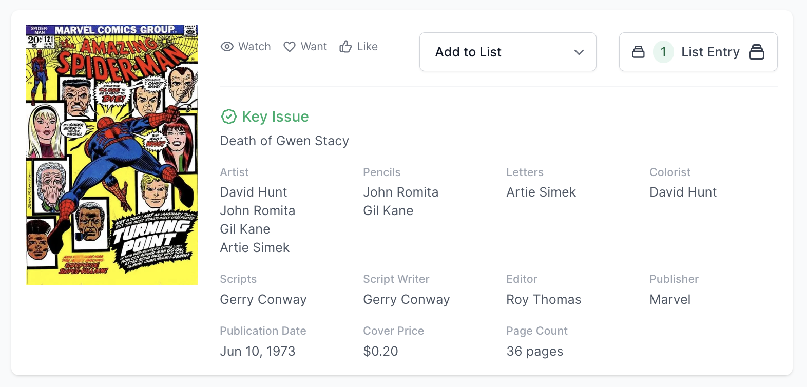Screen dimensions: 807x387
Task: Click the green Key Issue checkmark badge
Action: 228,117
